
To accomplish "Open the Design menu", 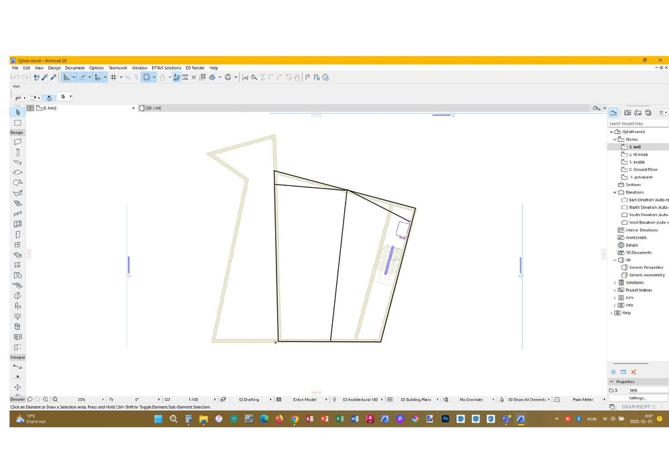I will coord(54,68).
